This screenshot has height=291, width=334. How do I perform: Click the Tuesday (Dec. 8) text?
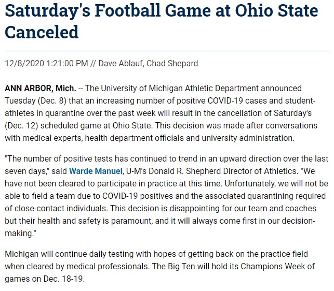tap(35, 101)
